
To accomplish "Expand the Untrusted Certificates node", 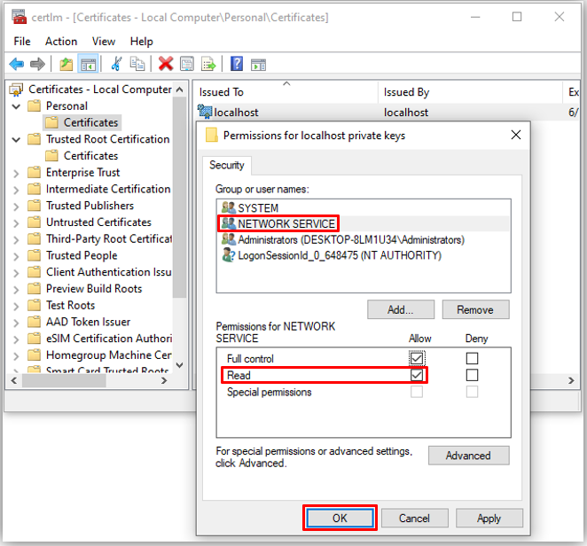I will (x=16, y=223).
